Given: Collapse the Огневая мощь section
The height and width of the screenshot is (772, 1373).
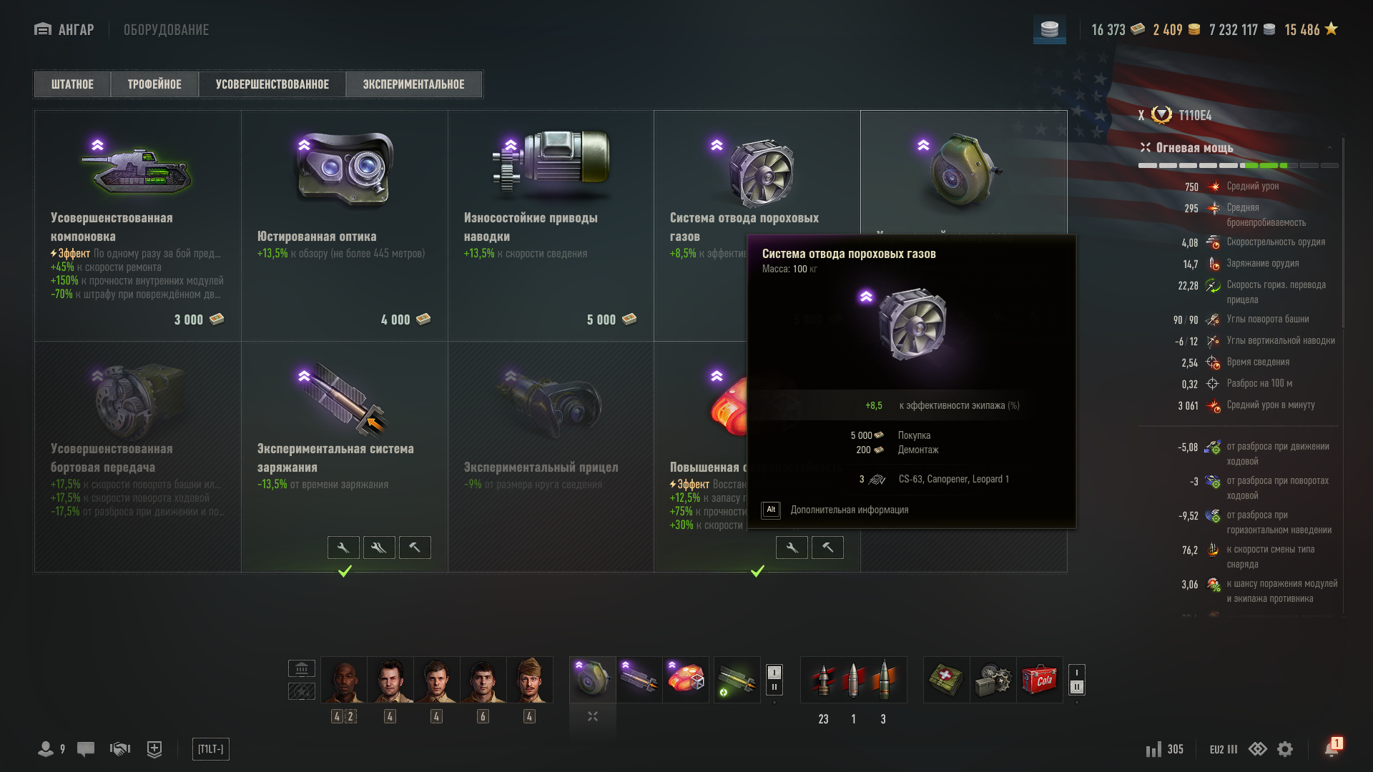Looking at the screenshot, I should coord(1329,148).
